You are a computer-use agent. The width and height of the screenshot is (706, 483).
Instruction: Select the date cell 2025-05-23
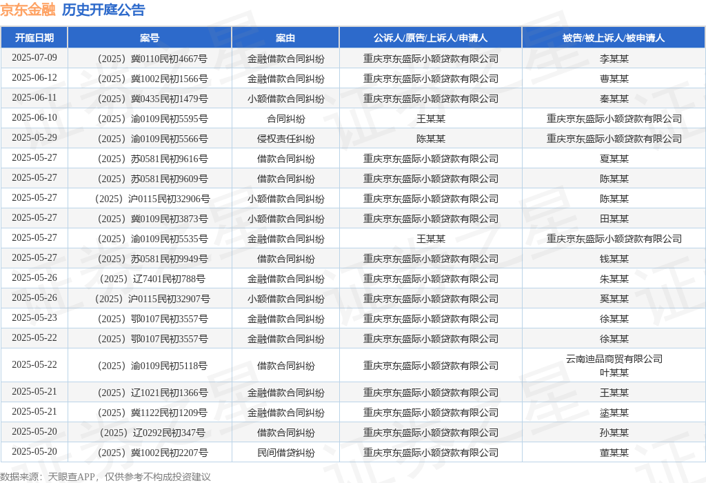34,317
